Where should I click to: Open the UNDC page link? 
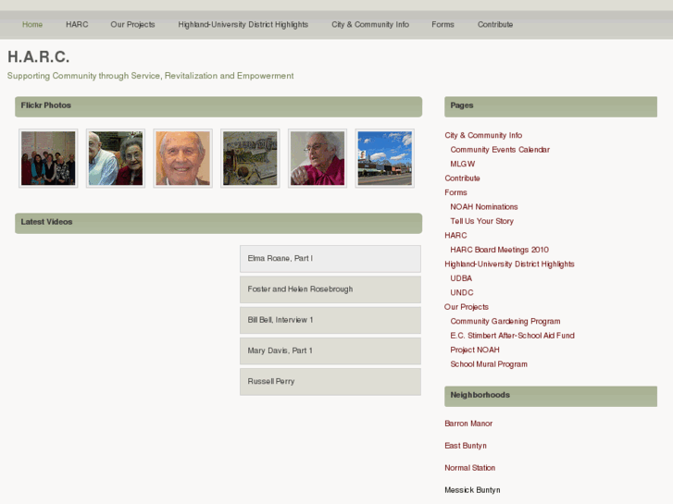tap(462, 292)
